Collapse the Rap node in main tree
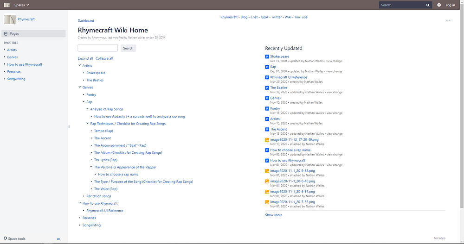This screenshot has width=464, height=244. [x=84, y=101]
